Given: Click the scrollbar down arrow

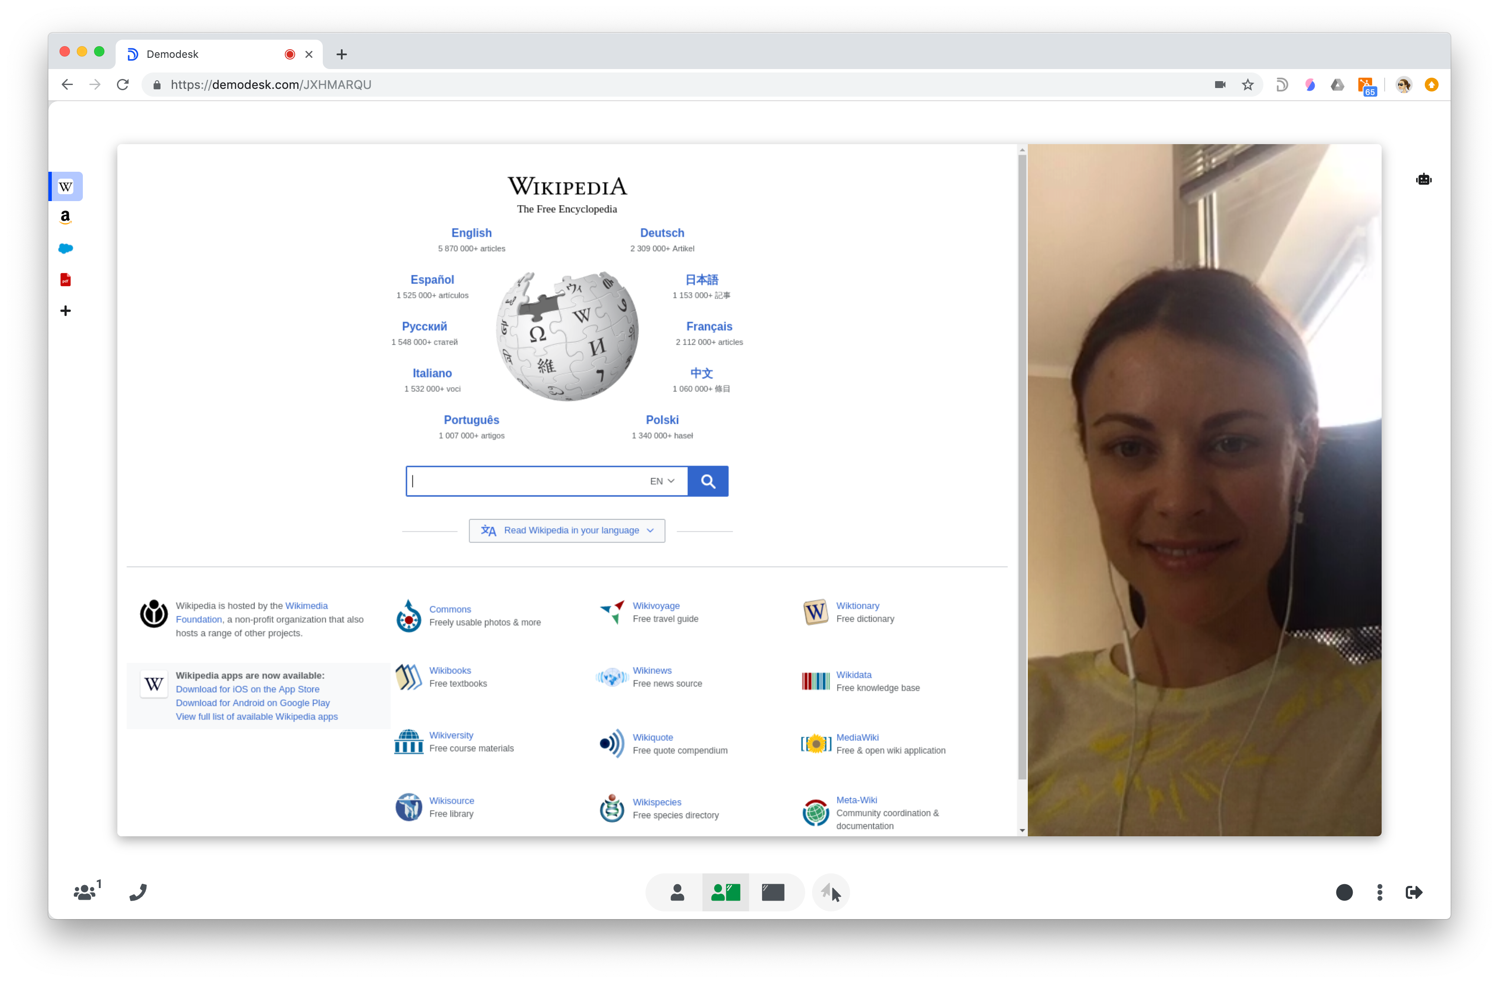Looking at the screenshot, I should (x=1022, y=831).
